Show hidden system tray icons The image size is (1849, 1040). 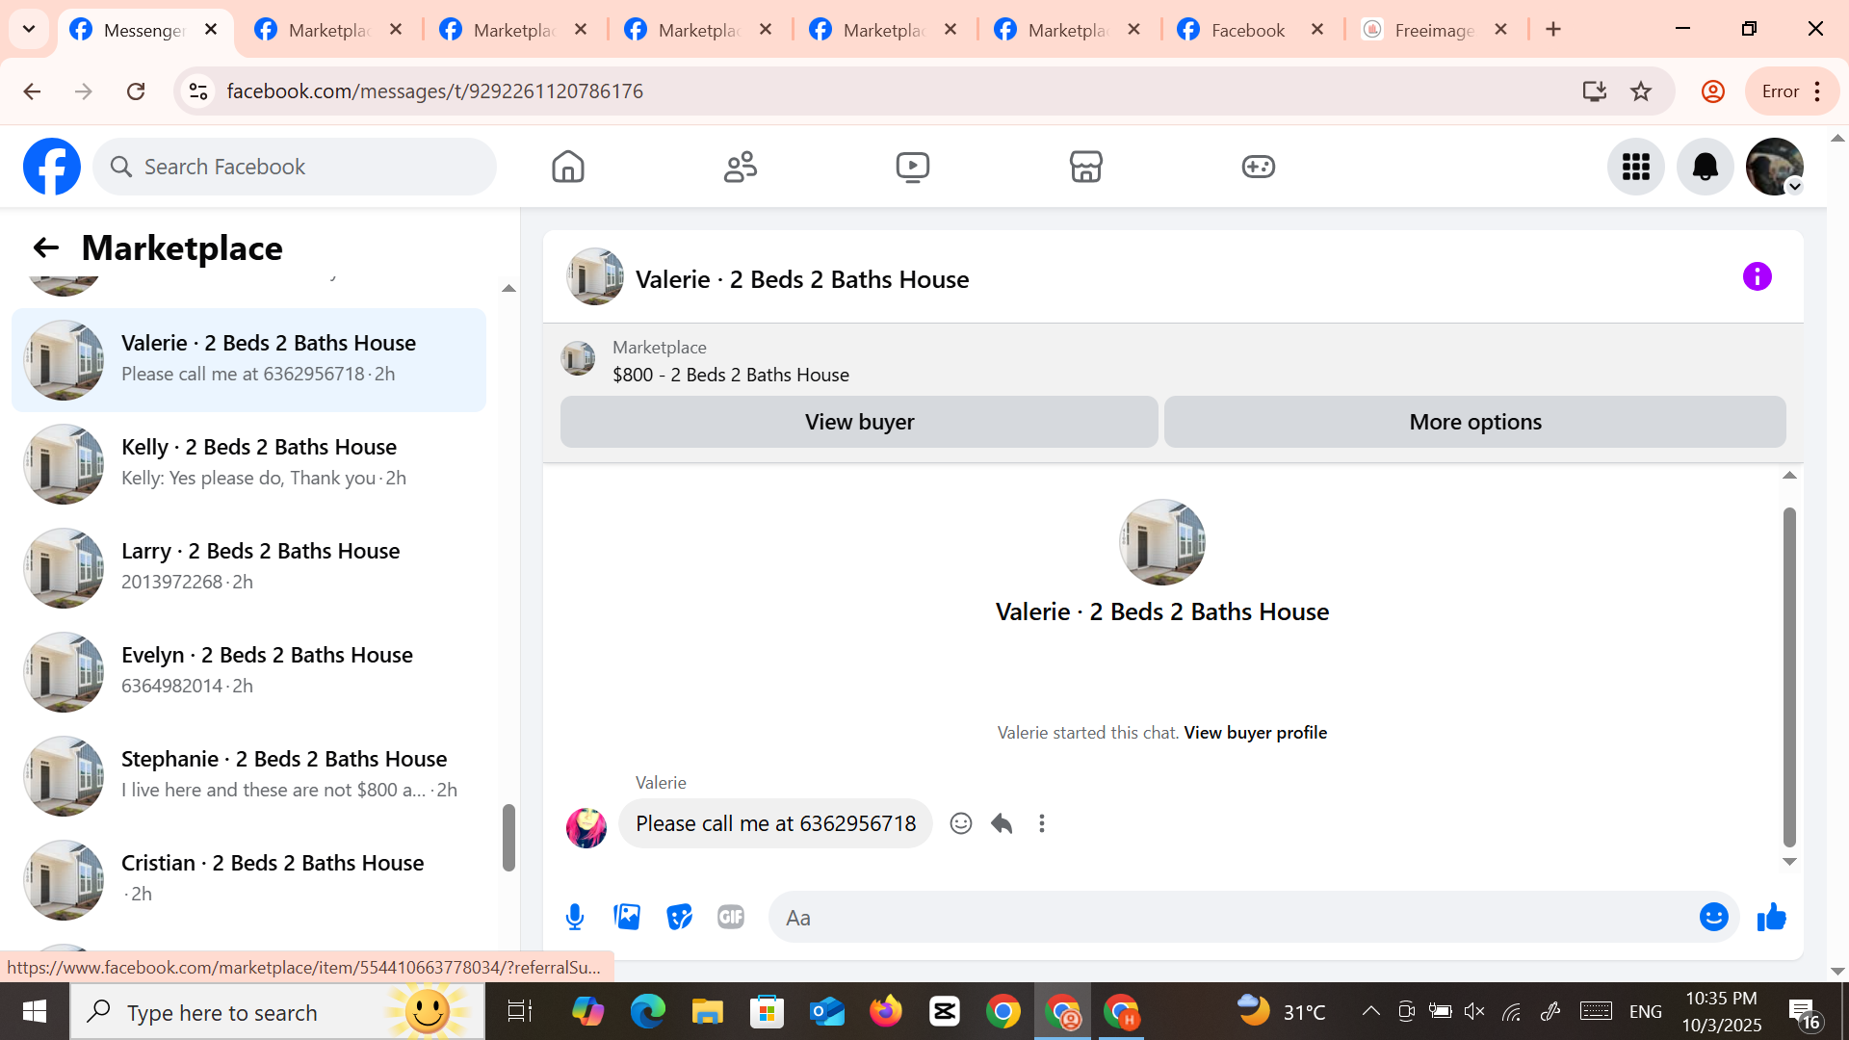pos(1370,1011)
